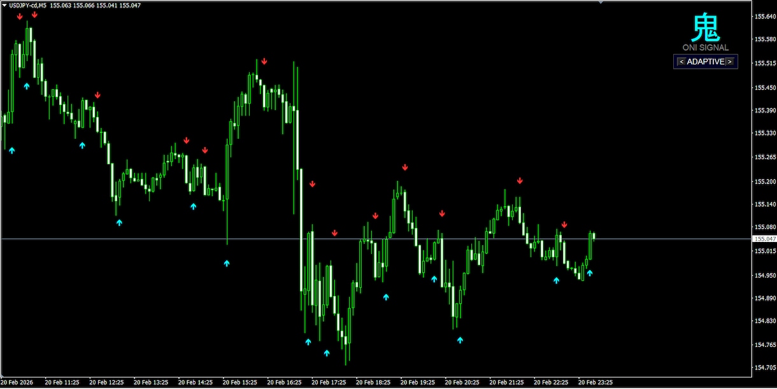
Task: Click the '20 Feb 17:25' time axis label
Action: pos(329,383)
